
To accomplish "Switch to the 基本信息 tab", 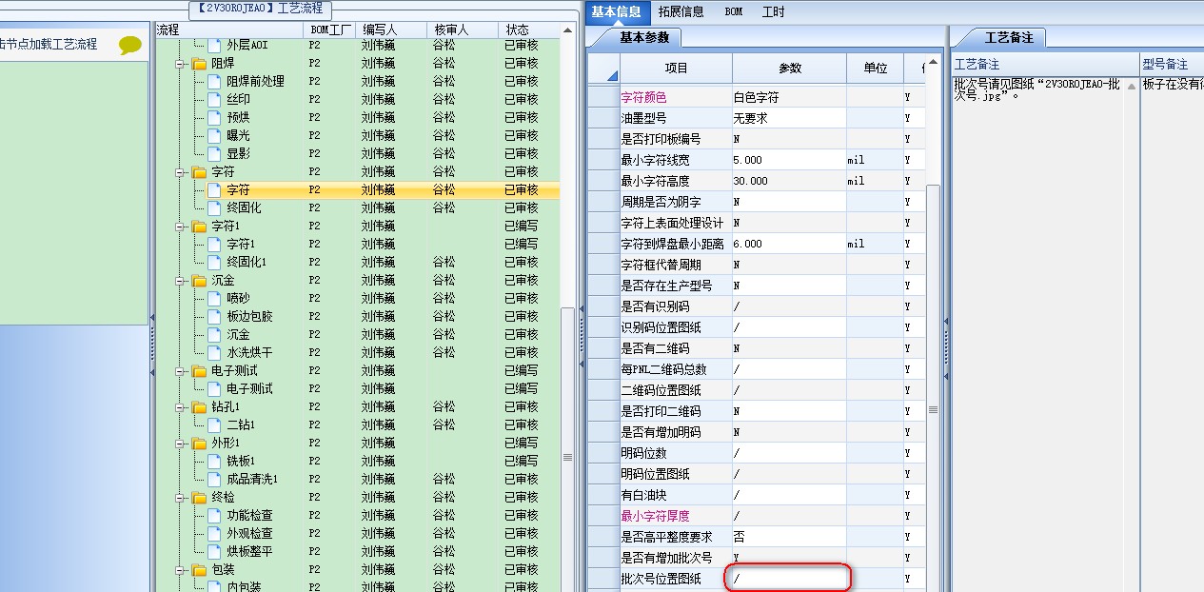I will [x=617, y=11].
